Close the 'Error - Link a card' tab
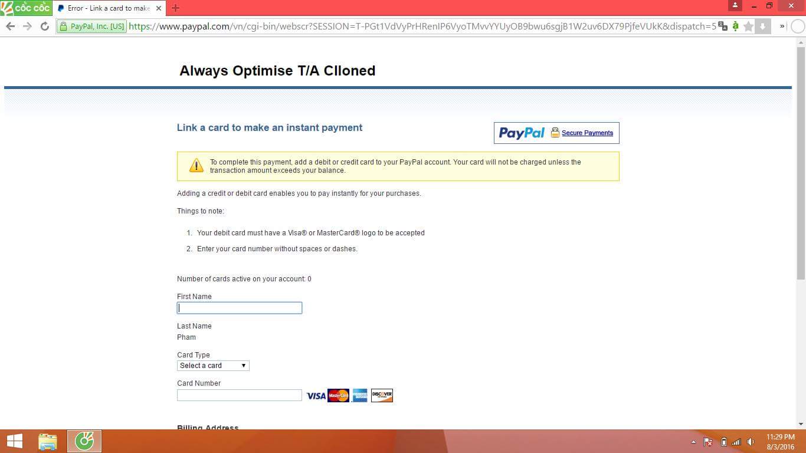Image resolution: width=806 pixels, height=453 pixels. click(158, 8)
